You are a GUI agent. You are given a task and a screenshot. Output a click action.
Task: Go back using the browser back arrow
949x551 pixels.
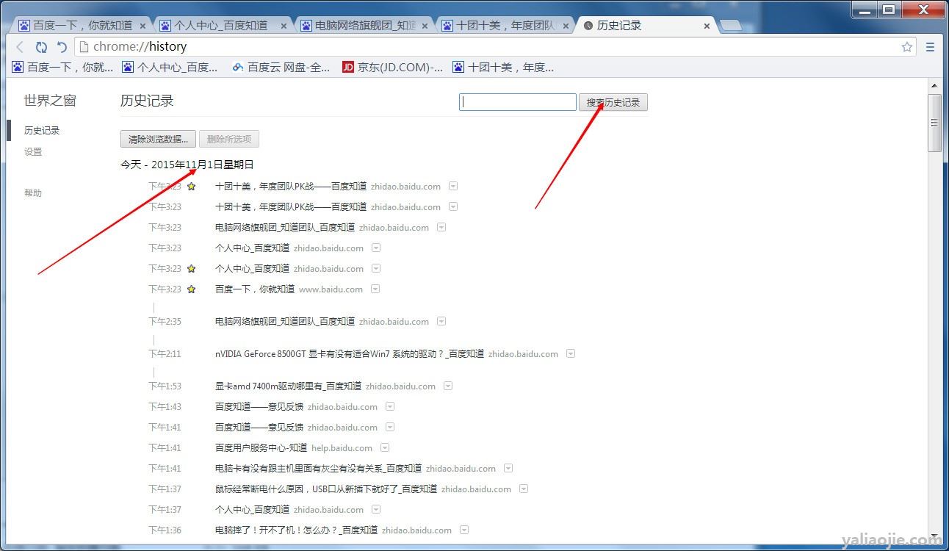(x=20, y=47)
